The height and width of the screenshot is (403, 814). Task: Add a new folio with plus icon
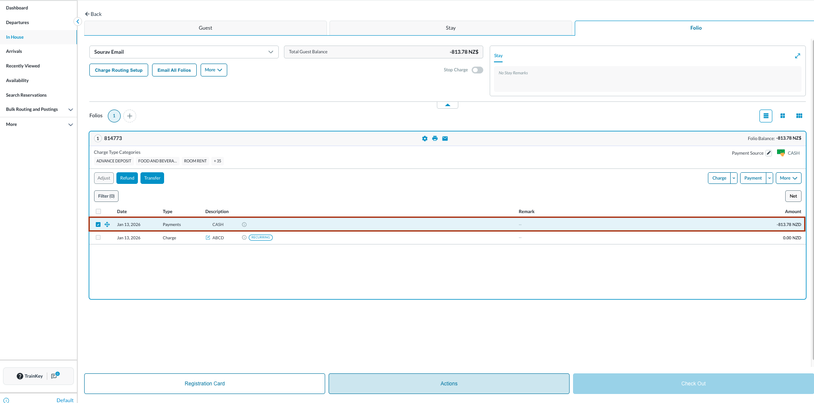(130, 116)
